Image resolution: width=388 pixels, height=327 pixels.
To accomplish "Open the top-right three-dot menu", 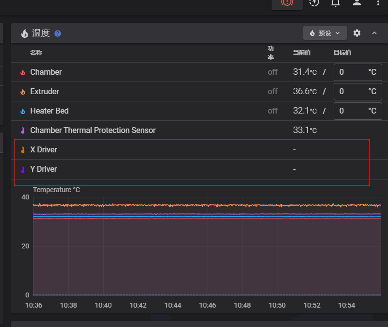I will 378,2.
